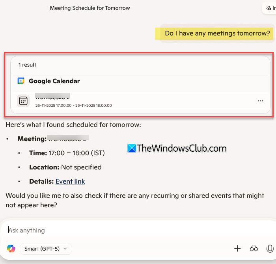Select the calendar event grid icon

(23, 101)
